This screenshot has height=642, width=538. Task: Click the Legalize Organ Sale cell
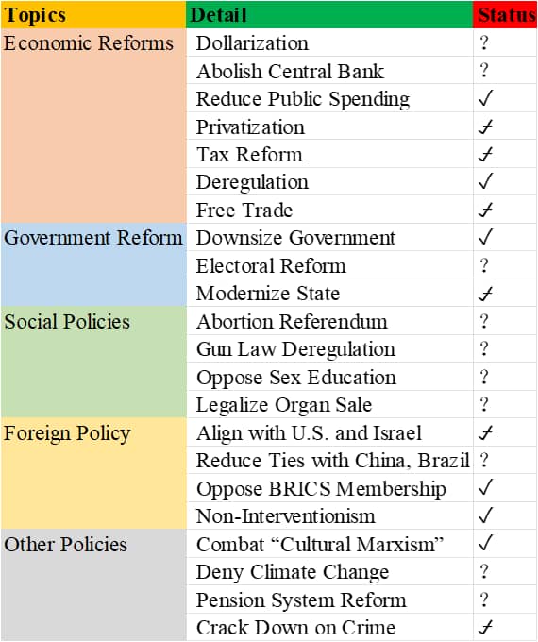[329, 404]
